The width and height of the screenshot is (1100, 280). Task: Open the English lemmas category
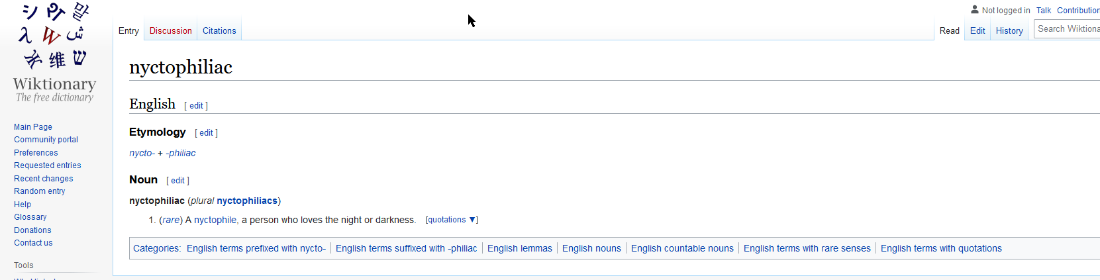pos(520,248)
